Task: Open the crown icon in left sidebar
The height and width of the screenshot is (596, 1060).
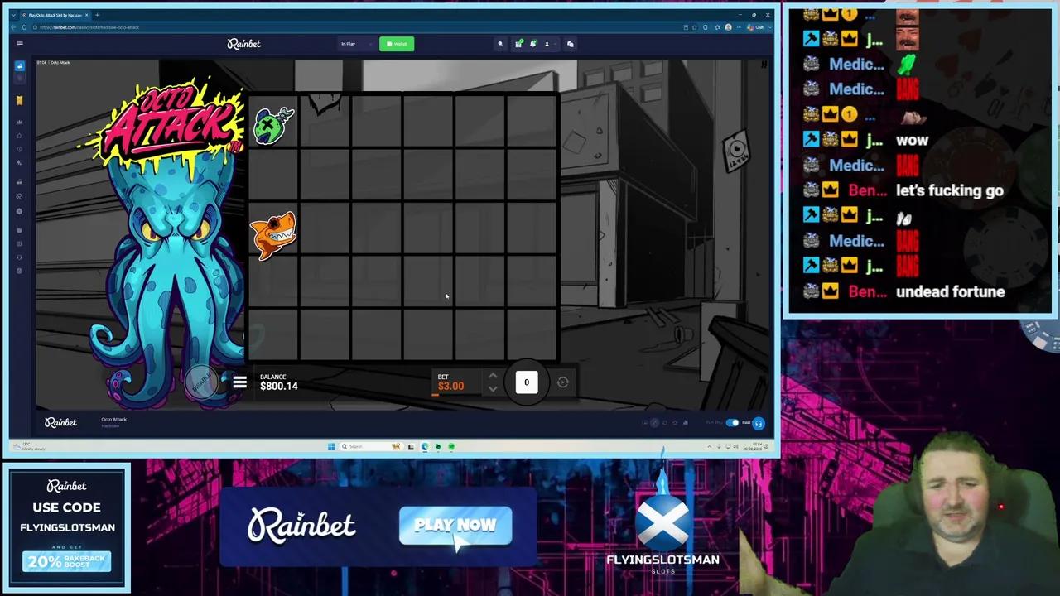Action: pos(20,122)
